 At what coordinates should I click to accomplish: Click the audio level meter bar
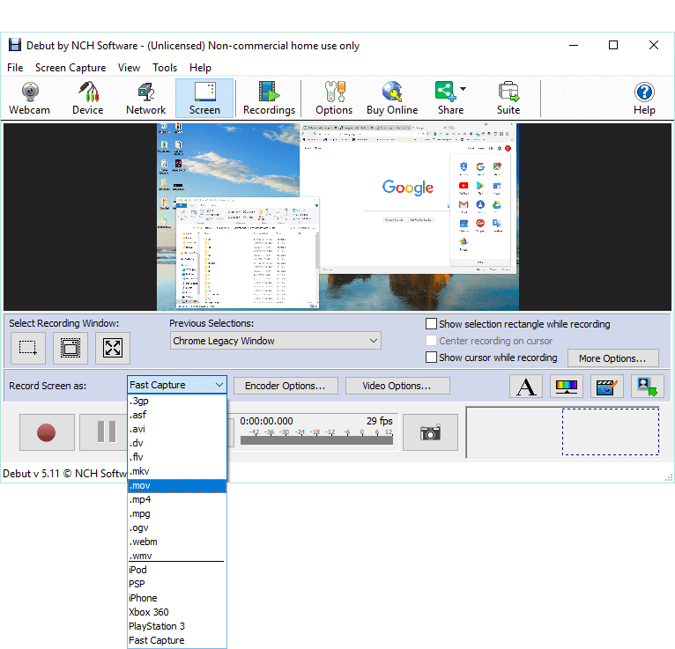point(316,440)
